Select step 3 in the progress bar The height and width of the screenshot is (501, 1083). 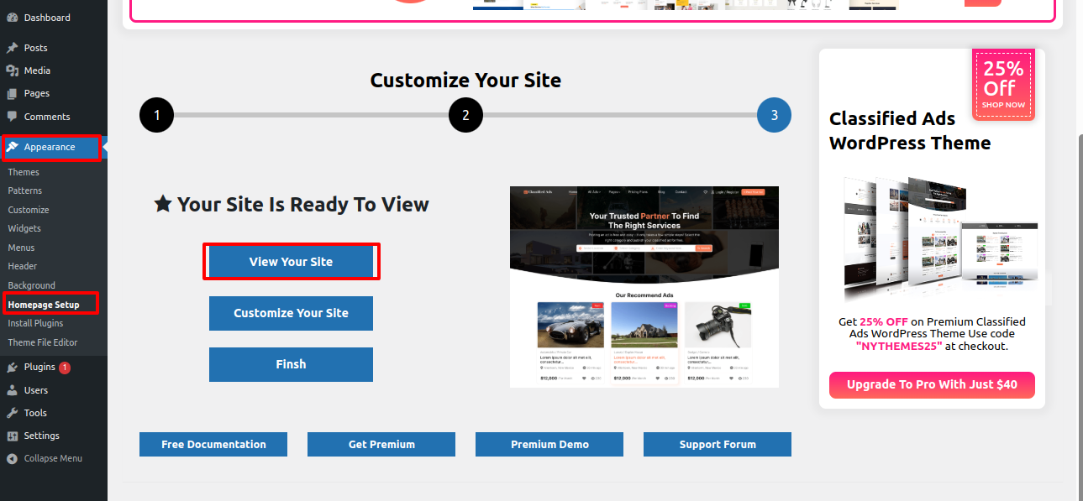[x=774, y=115]
